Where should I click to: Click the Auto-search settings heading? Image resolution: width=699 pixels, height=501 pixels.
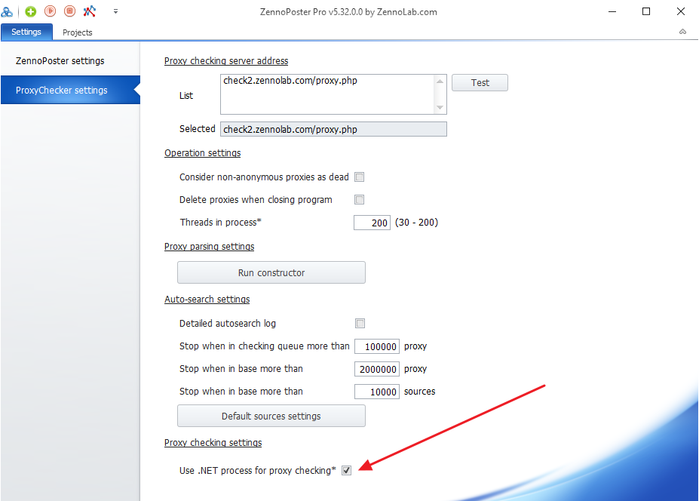(x=207, y=300)
